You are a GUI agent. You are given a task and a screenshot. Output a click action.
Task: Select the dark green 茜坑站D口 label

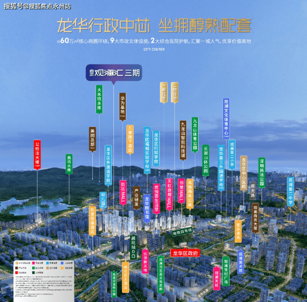pos(133,247)
